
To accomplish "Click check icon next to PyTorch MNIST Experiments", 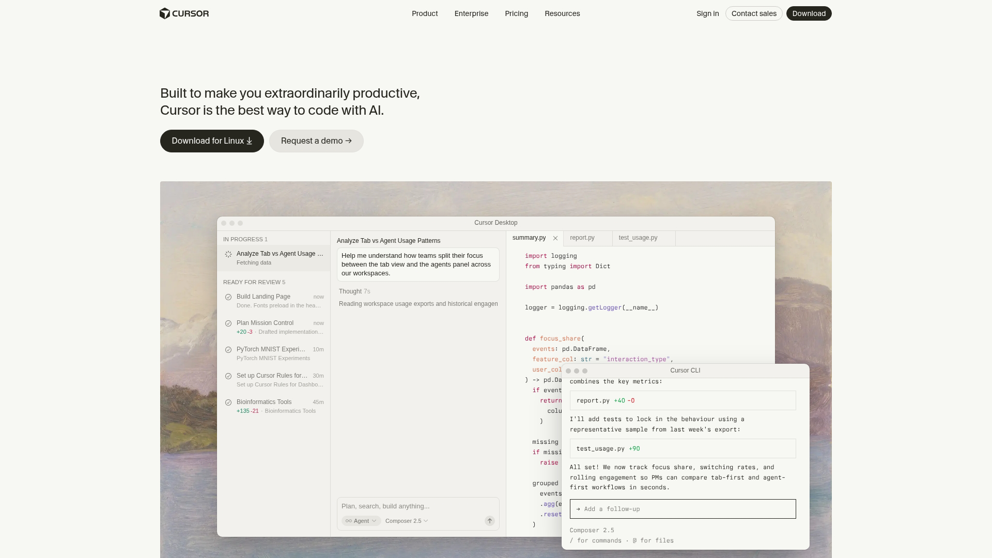I will [228, 350].
